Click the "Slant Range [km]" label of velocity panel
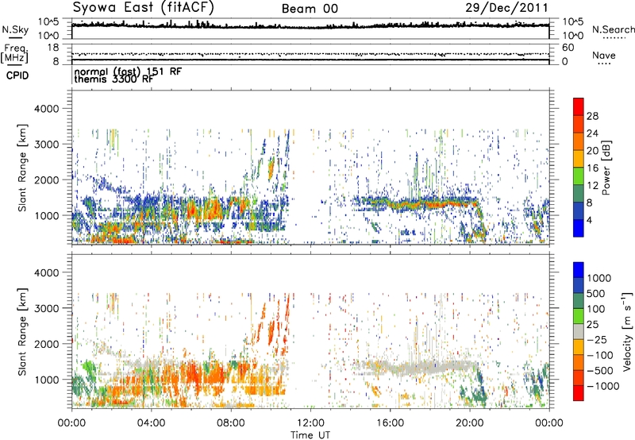Image resolution: width=635 pixels, height=440 pixels. tap(22, 332)
